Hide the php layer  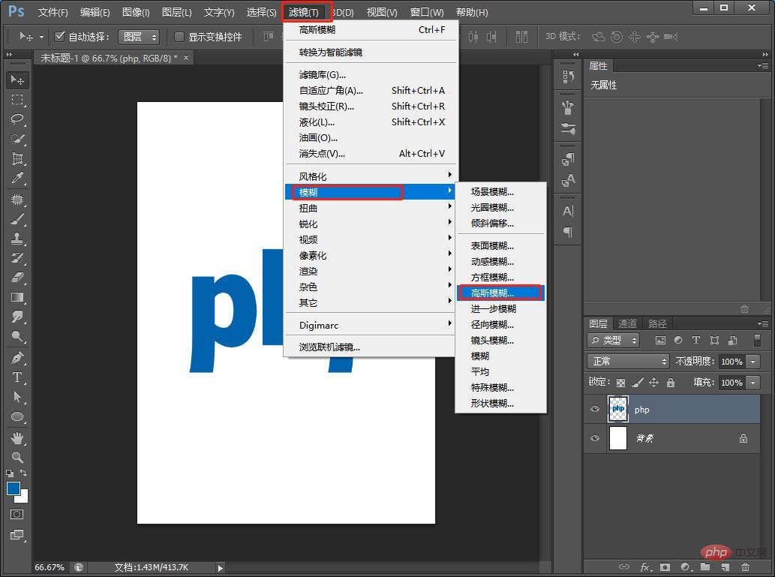595,409
